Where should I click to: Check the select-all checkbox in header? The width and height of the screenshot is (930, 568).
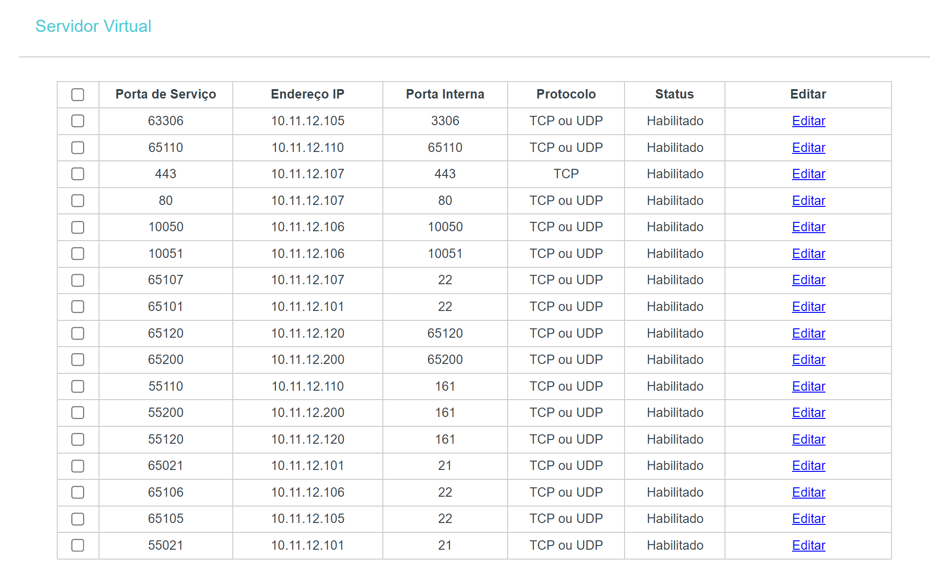pos(78,94)
